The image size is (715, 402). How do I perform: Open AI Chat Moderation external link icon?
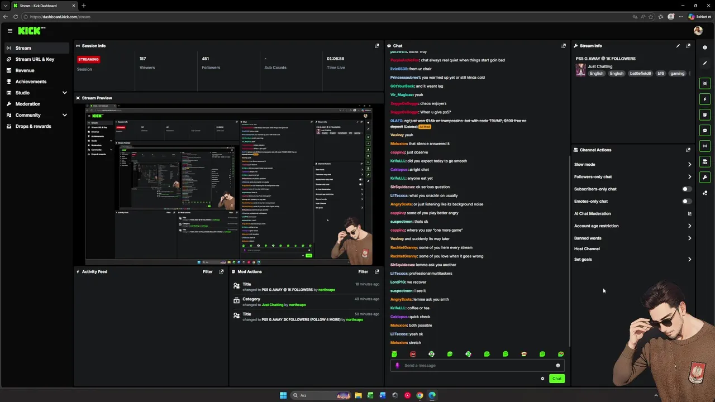click(689, 213)
